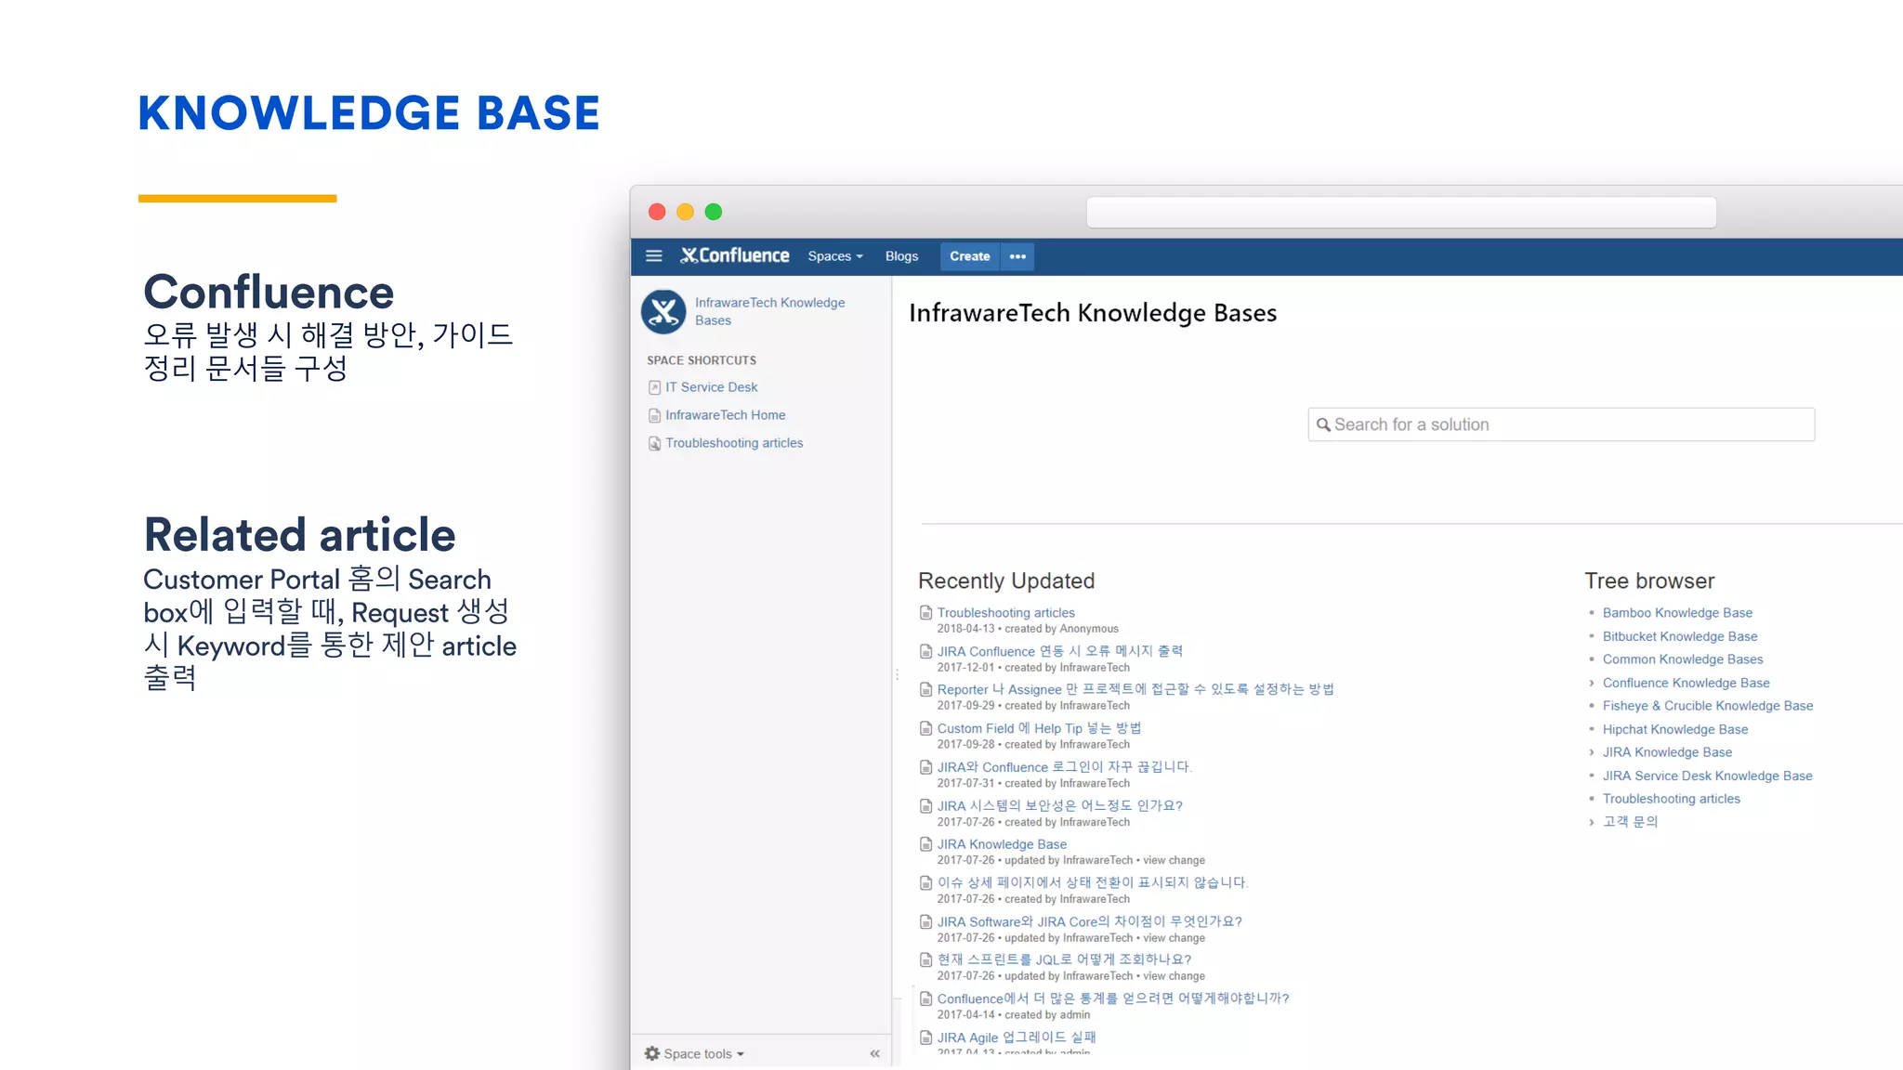This screenshot has height=1070, width=1903.
Task: Open 고객 문의 tree link
Action: tap(1630, 822)
